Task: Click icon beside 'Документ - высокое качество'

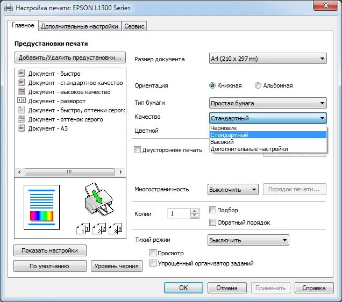Action: coord(21,91)
